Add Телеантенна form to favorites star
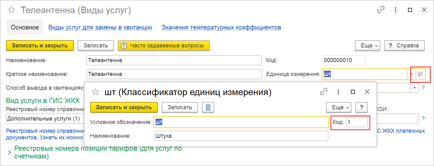 11,10
